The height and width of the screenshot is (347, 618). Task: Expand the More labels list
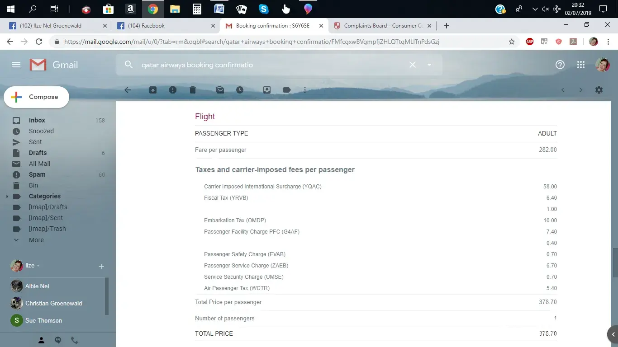(x=36, y=240)
